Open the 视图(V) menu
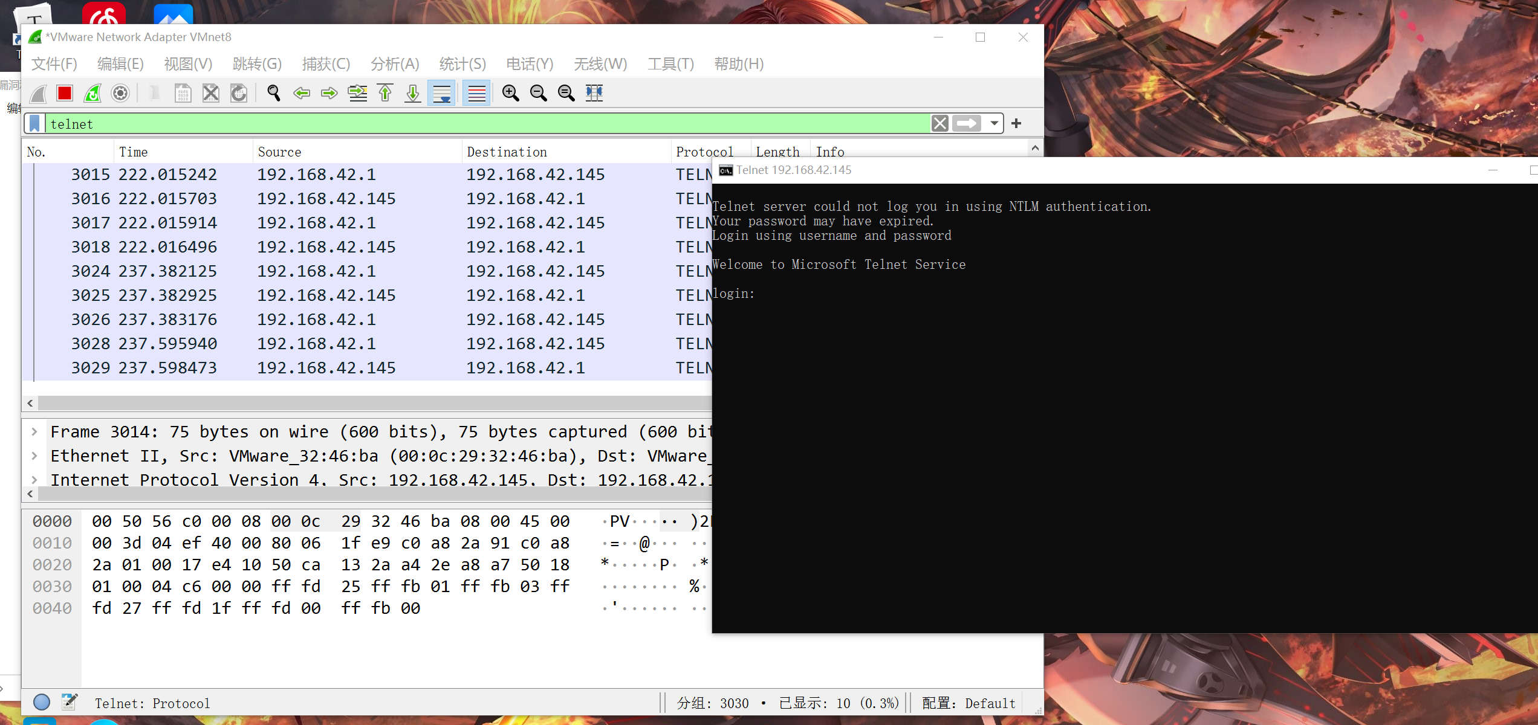1538x725 pixels. click(x=188, y=64)
